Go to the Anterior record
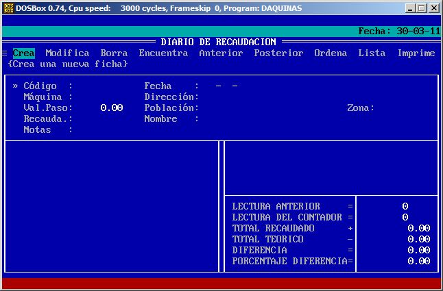 coord(221,53)
